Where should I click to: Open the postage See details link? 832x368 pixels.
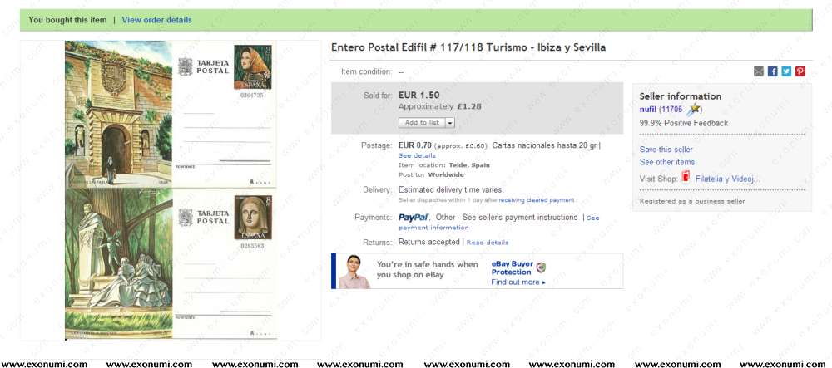pyautogui.click(x=417, y=155)
